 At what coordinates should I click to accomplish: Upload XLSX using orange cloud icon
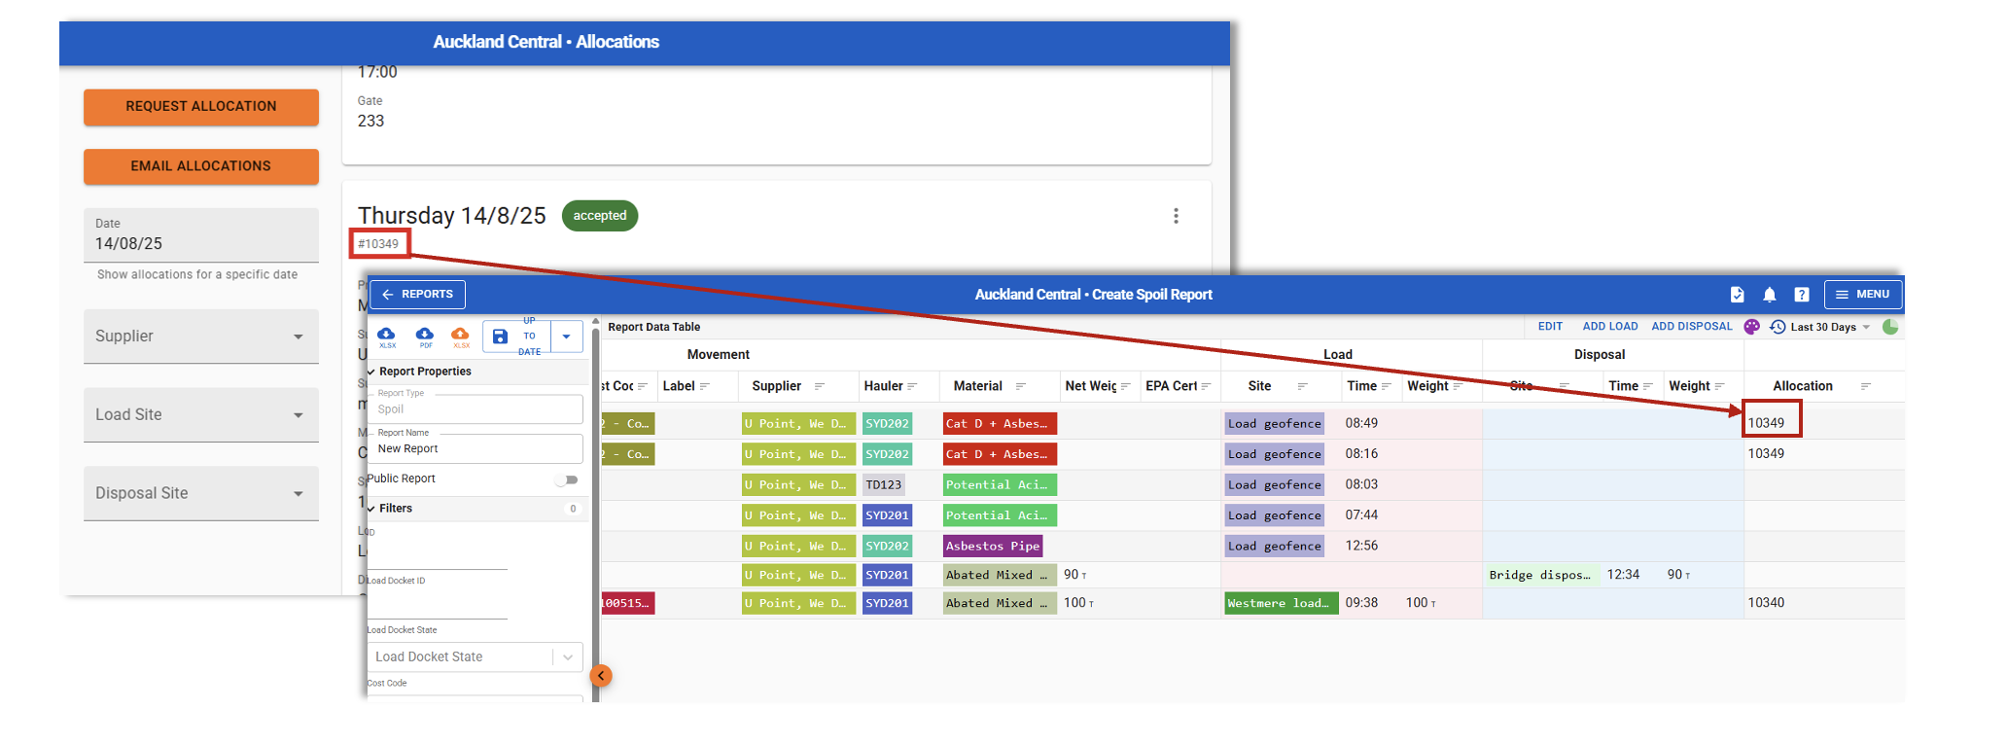[x=461, y=336]
